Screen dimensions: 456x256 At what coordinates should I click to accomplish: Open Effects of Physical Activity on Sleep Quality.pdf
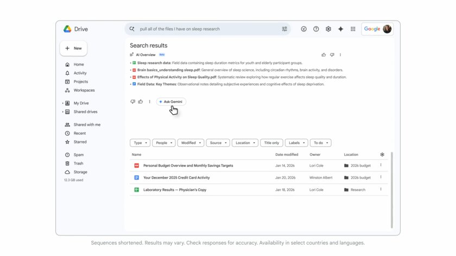click(177, 77)
